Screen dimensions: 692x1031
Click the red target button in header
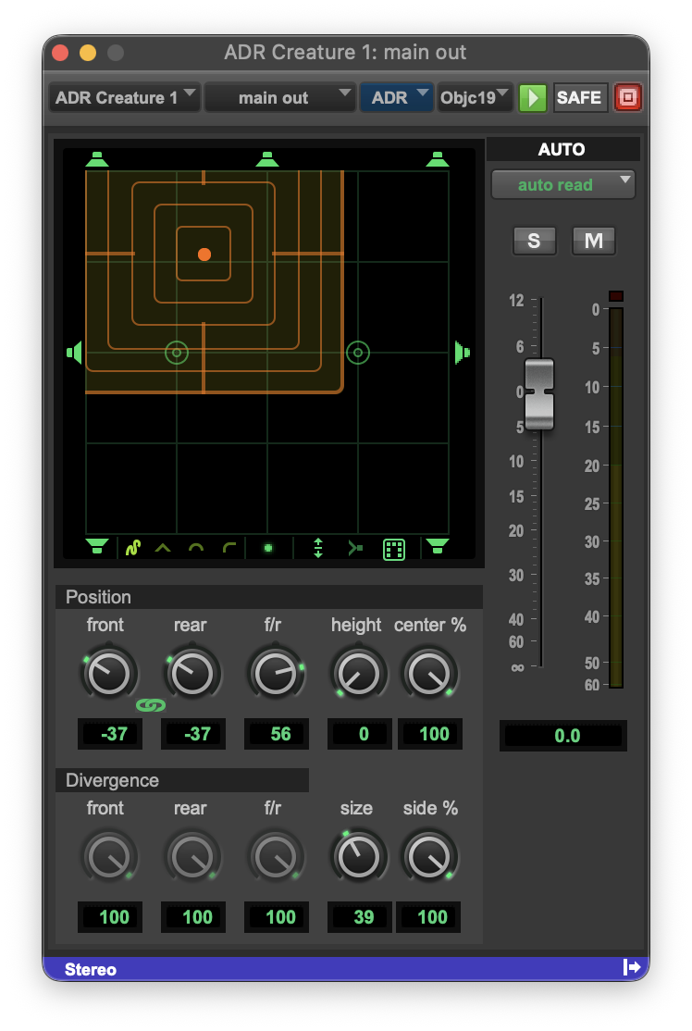(627, 98)
